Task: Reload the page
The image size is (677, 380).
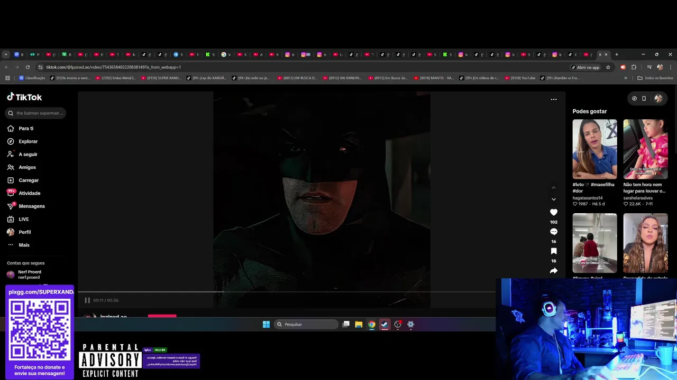Action: [x=28, y=67]
